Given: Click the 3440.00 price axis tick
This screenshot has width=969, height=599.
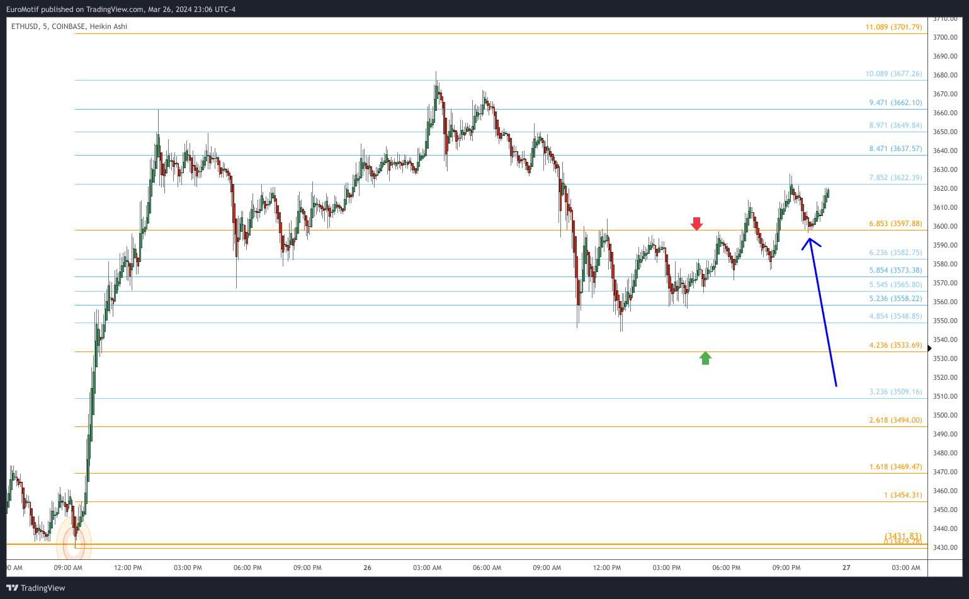Looking at the screenshot, I should tap(946, 528).
